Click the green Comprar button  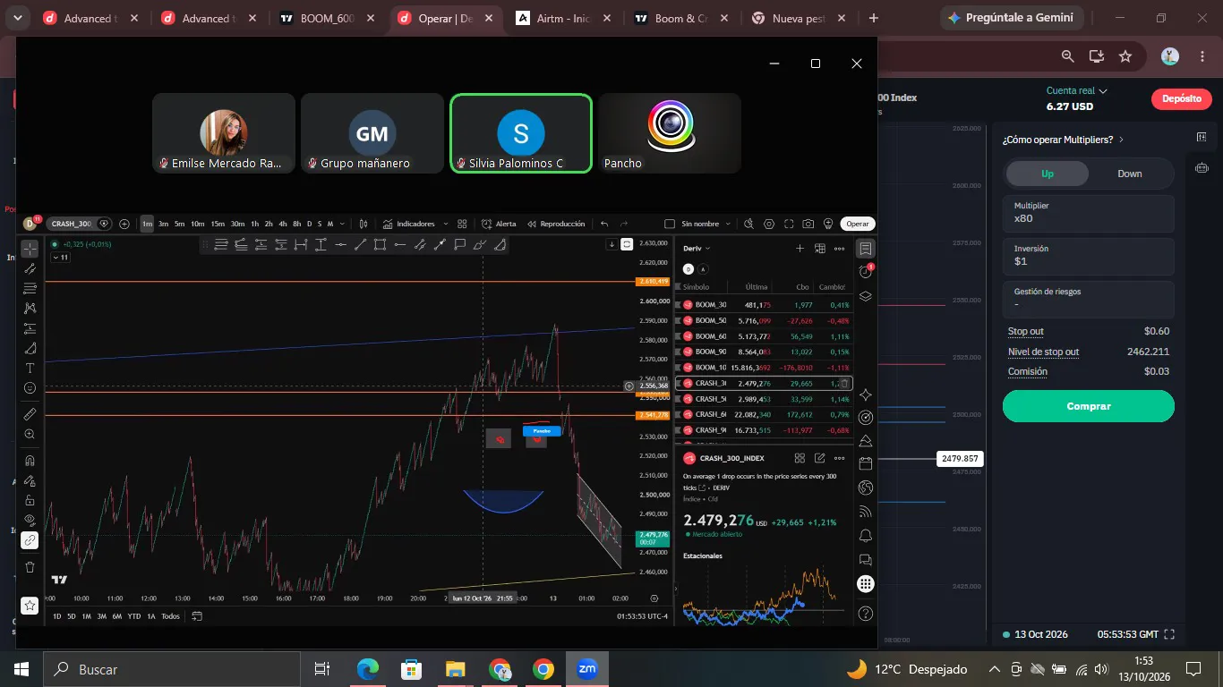pos(1088,406)
